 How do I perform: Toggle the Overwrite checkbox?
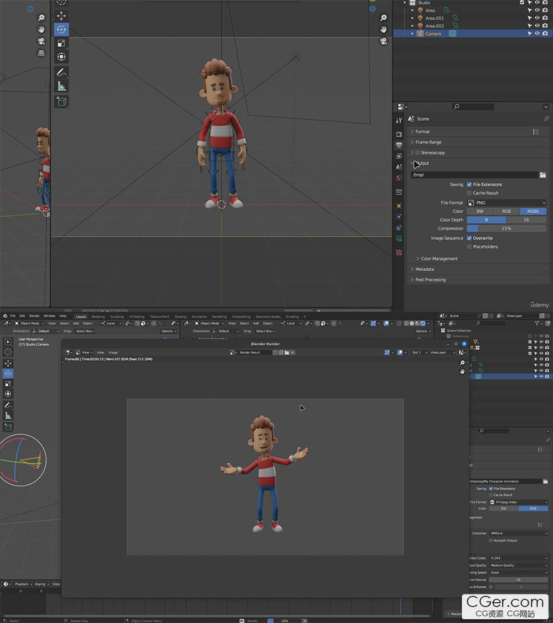click(x=469, y=238)
